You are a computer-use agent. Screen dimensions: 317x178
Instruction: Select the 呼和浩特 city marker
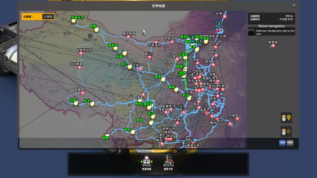pyautogui.click(x=172, y=42)
